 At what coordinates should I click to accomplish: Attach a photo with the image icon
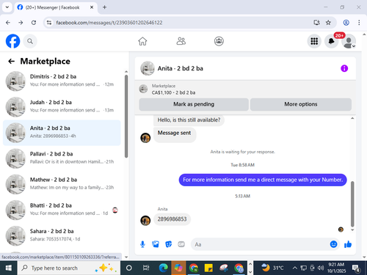pyautogui.click(x=156, y=244)
